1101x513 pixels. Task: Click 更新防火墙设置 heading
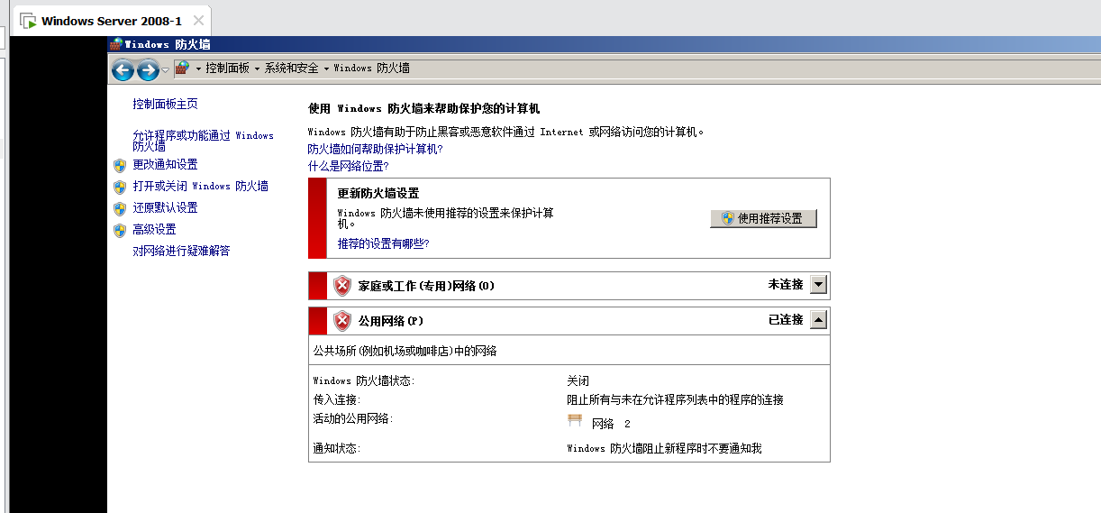(378, 194)
